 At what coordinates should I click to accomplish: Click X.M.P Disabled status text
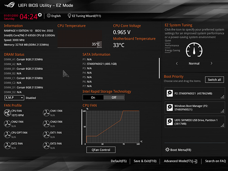point(31,98)
